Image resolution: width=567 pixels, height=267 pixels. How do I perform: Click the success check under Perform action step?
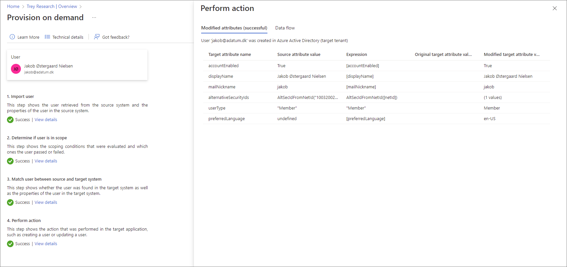click(x=10, y=244)
